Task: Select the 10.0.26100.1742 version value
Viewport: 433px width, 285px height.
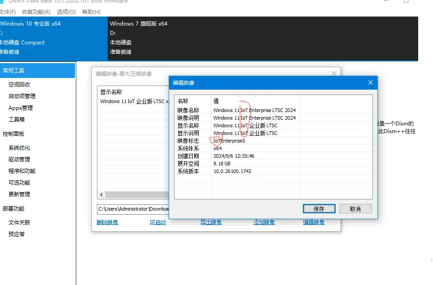Action: [232, 171]
